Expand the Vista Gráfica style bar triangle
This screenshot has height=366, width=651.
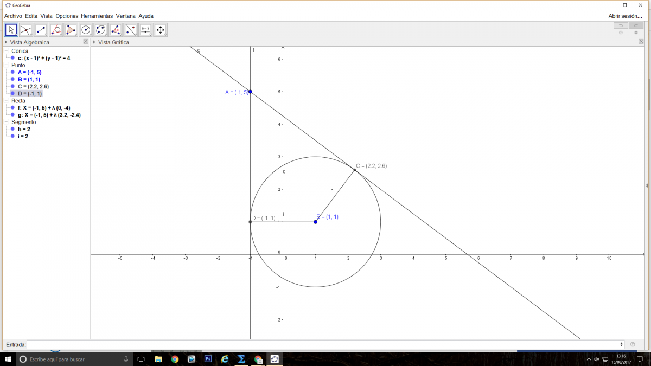pos(94,42)
